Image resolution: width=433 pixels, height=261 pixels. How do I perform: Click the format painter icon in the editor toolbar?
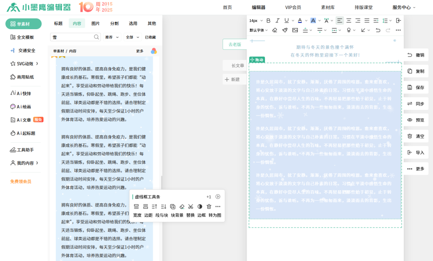285,30
